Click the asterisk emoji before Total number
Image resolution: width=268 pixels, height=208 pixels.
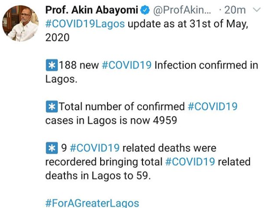pyautogui.click(x=51, y=107)
